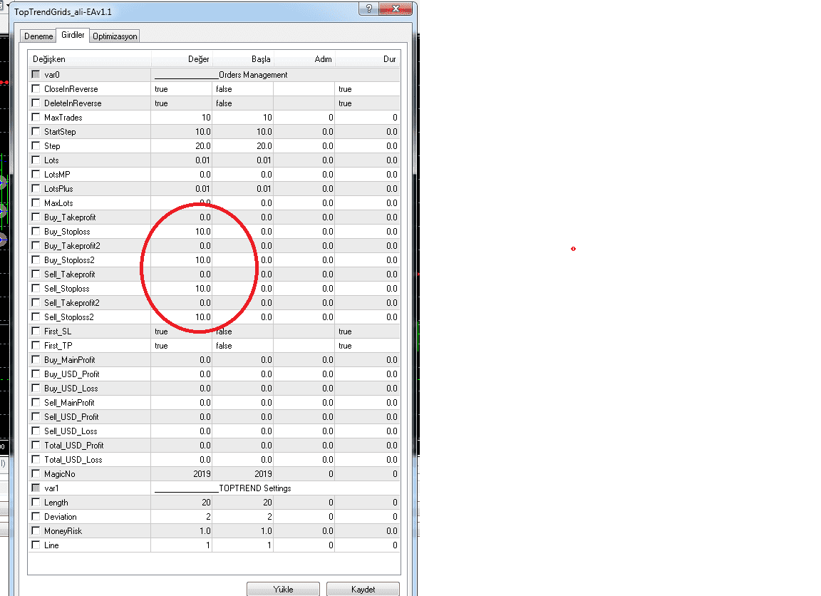Select the Sell_MainProfit variable name
821x596 pixels.
[69, 403]
